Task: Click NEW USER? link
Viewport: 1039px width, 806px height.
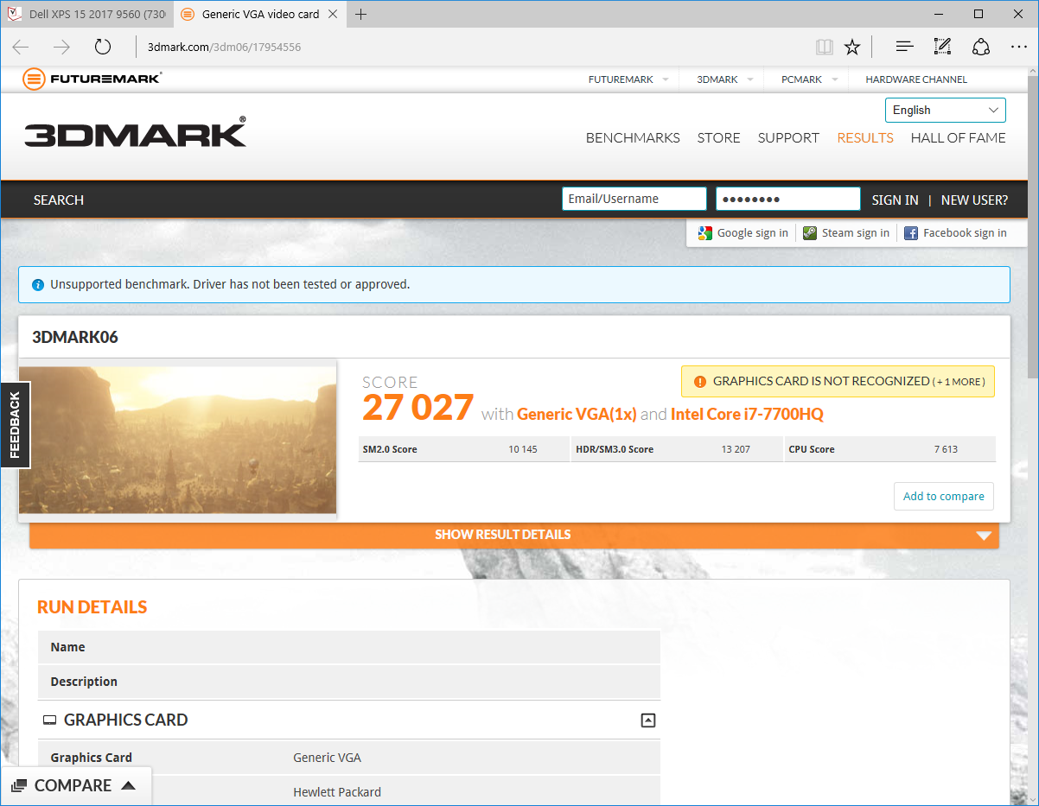Action: [x=974, y=200]
